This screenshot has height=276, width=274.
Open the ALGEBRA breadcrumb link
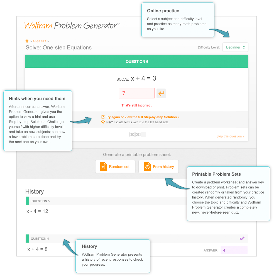tap(40, 41)
